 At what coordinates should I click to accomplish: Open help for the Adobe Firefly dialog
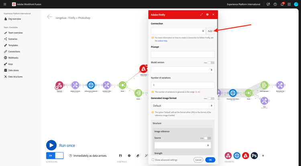pos(207,14)
